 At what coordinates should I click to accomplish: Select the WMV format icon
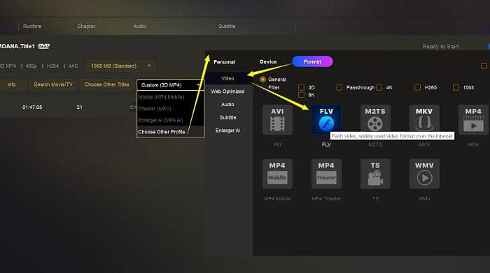(424, 174)
